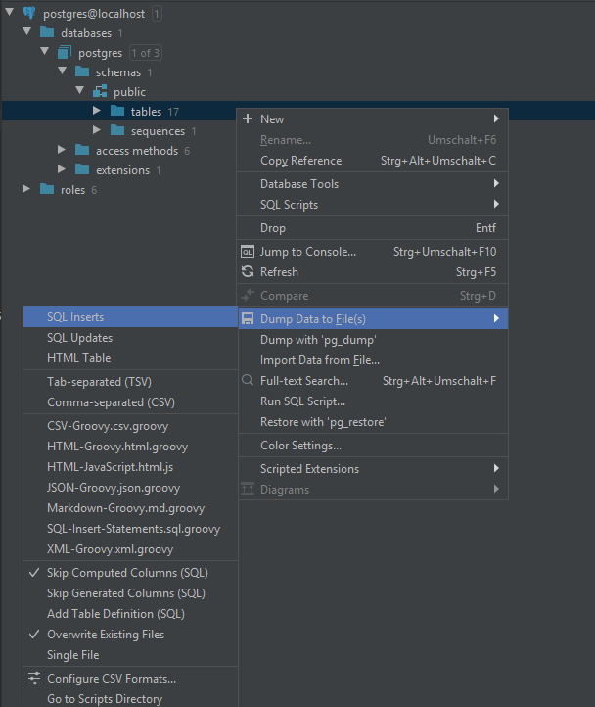Enable Skip Generated Columns (SQL) option
This screenshot has width=595, height=707.
tap(125, 593)
